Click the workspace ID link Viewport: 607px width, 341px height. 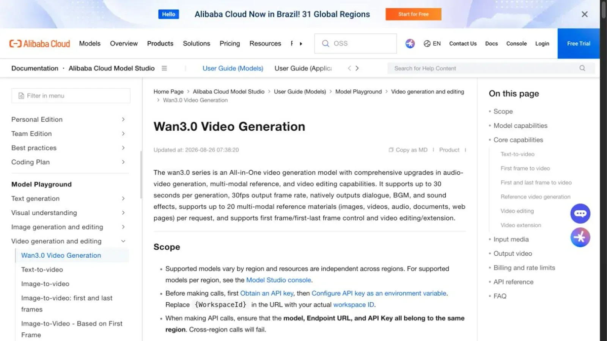click(x=354, y=305)
